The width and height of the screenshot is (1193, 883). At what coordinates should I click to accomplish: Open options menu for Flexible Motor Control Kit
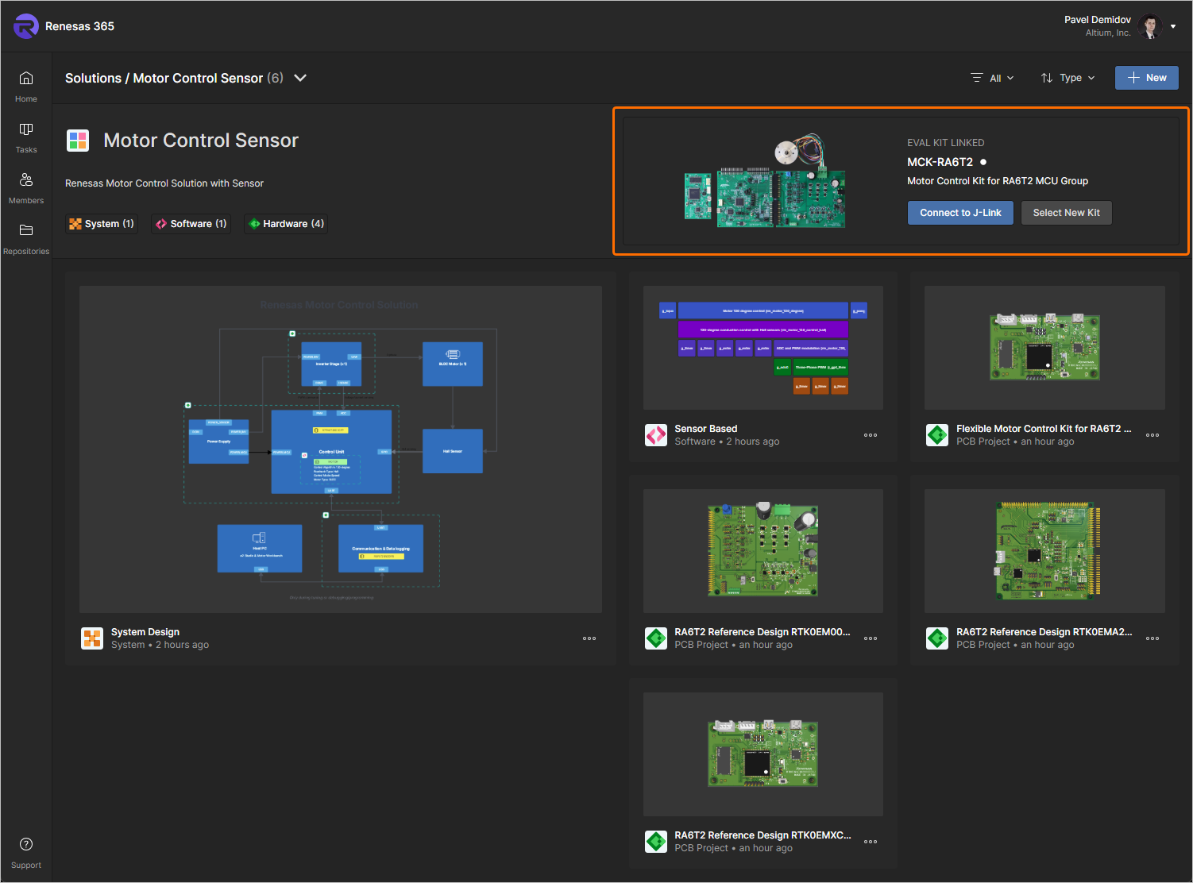pyautogui.click(x=1152, y=435)
